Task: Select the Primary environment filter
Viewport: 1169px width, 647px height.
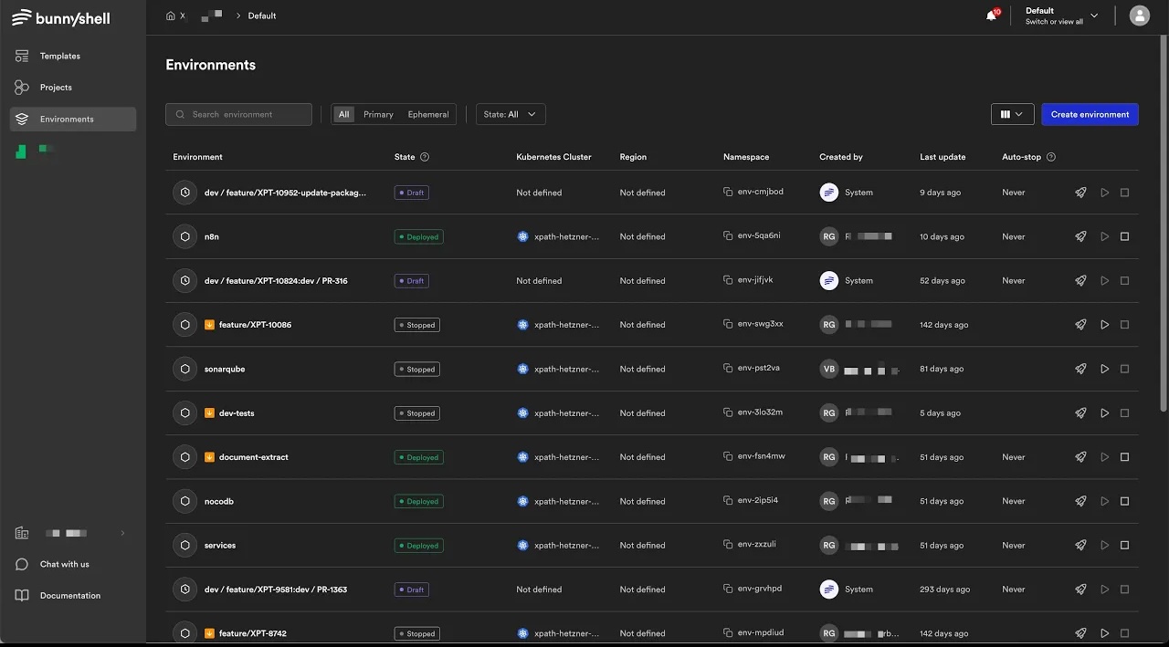Action: pyautogui.click(x=378, y=114)
